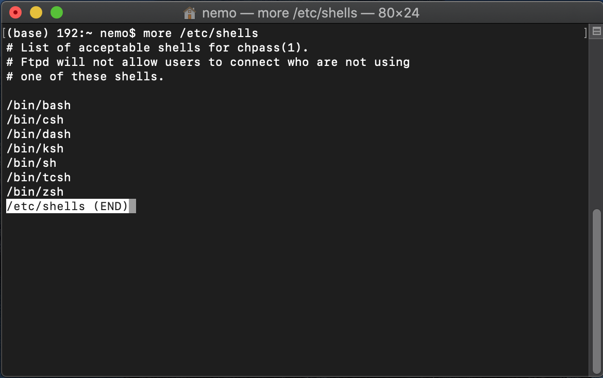603x378 pixels.
Task: Click the /bin/bash line
Action: pyautogui.click(x=39, y=106)
